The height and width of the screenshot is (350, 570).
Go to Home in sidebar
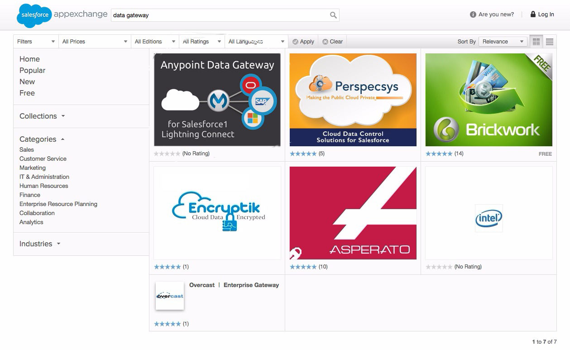point(29,59)
